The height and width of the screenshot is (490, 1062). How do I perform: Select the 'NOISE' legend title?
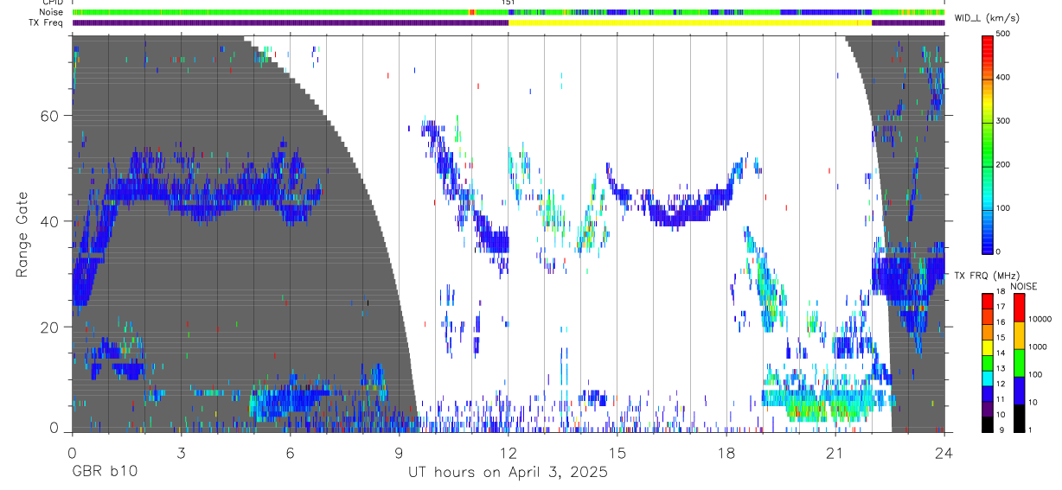click(x=1023, y=285)
